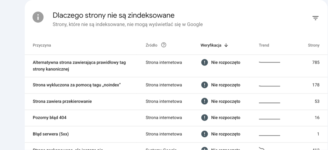Click Nie rozpoczęto in the przekierowanie row
The width and height of the screenshot is (328, 150).
(x=226, y=101)
